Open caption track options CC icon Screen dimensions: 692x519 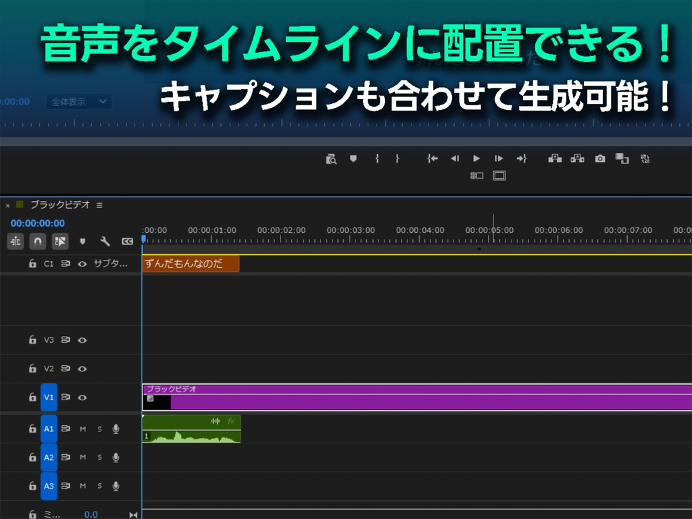[127, 242]
